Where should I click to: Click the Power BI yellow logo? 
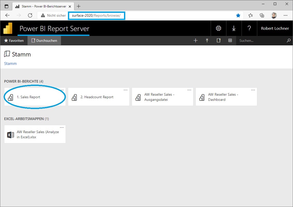click(7, 28)
